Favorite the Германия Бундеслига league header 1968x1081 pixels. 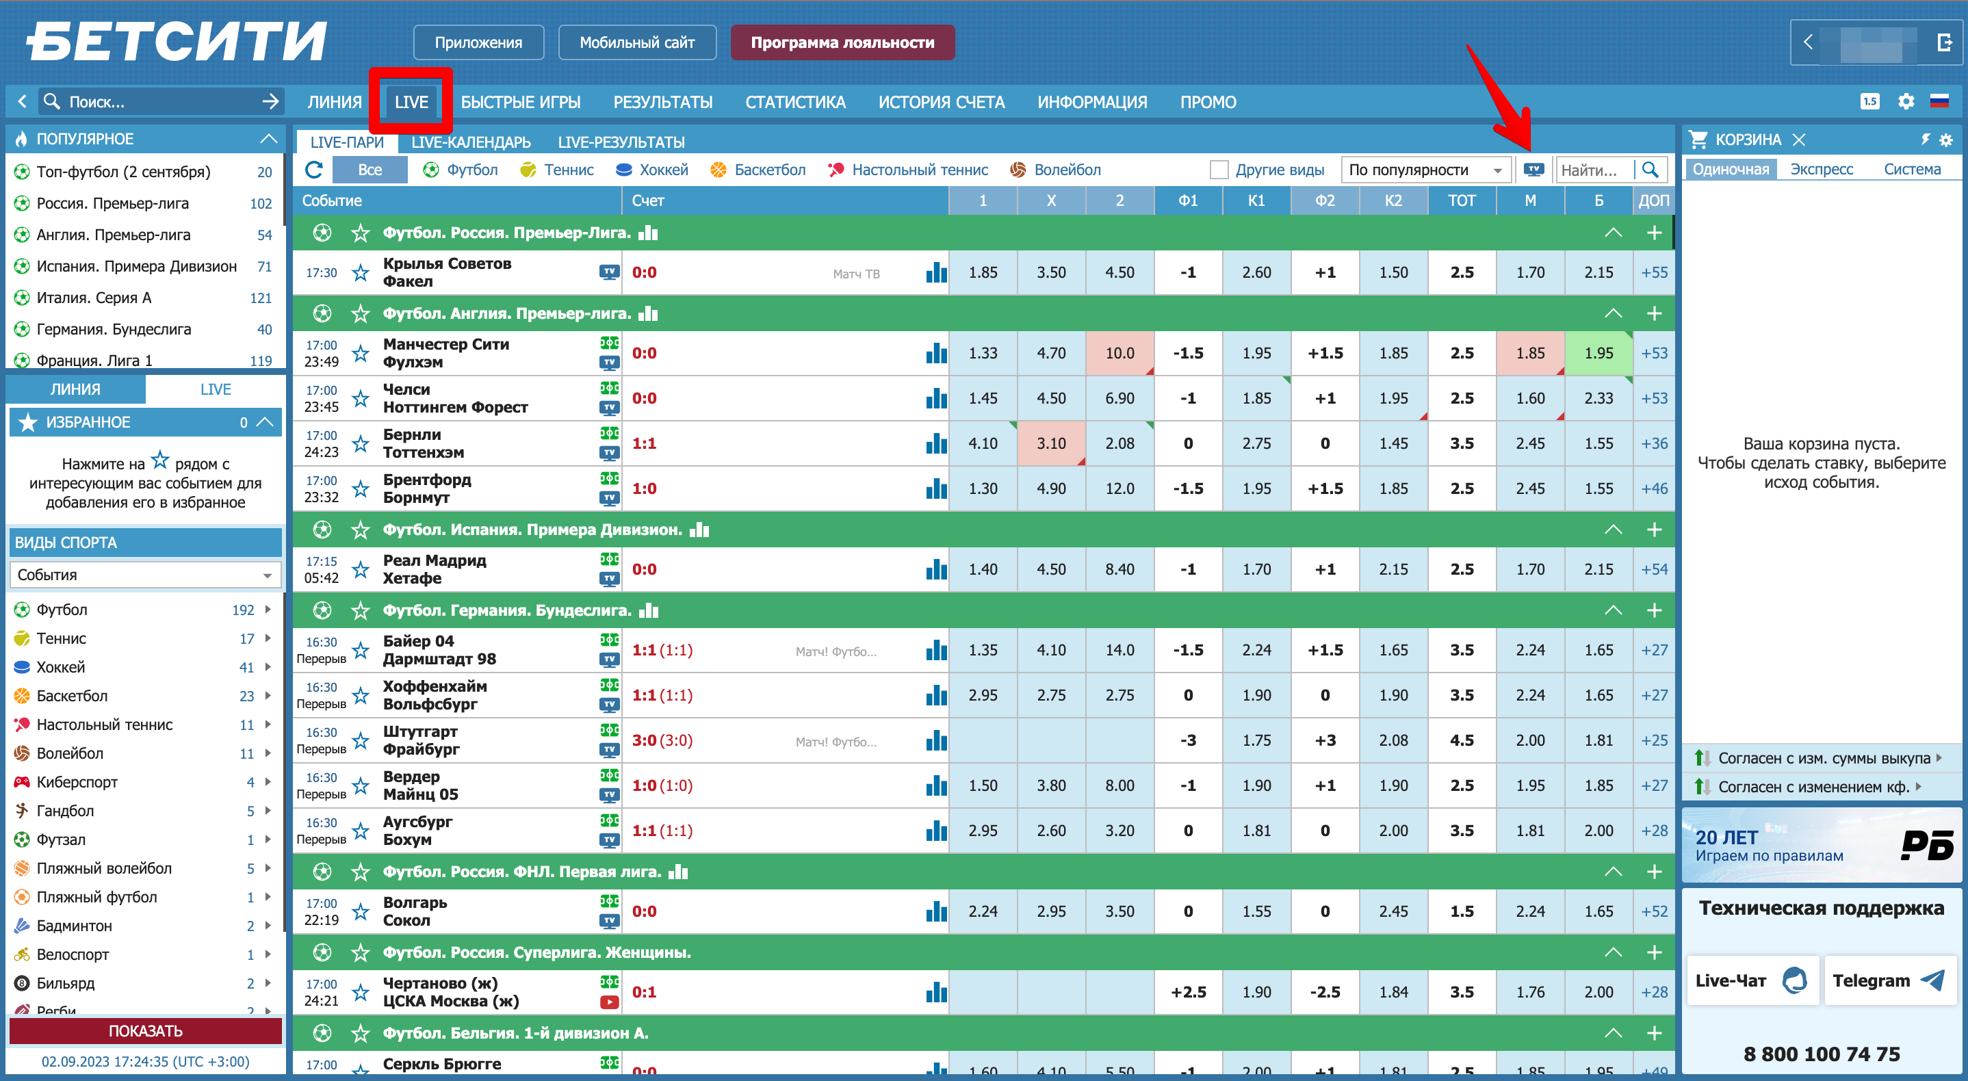(x=360, y=610)
